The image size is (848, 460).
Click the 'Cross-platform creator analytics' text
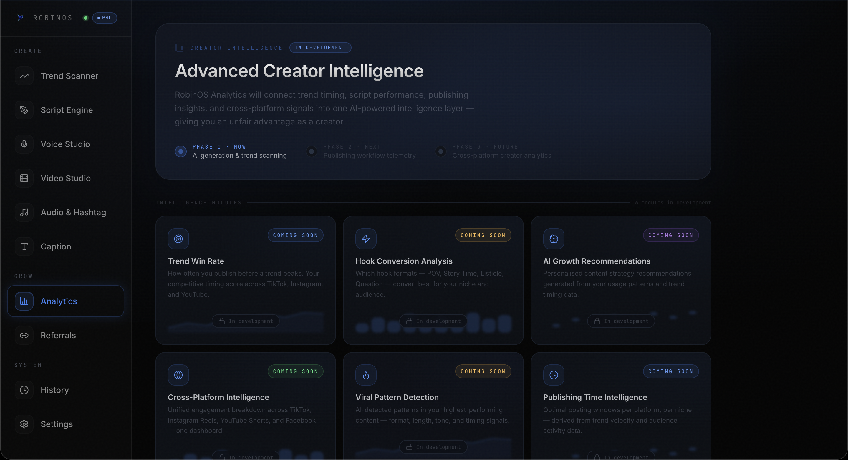502,156
